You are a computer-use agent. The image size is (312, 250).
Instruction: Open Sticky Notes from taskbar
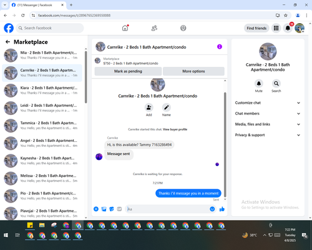coord(30,225)
